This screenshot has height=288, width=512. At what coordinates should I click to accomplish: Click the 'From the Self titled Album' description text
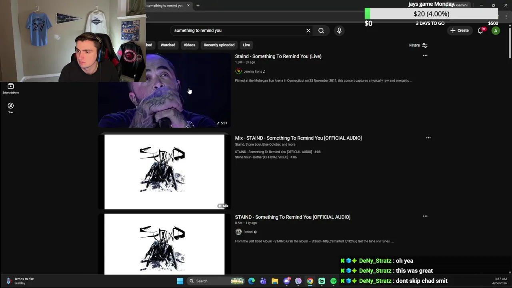coord(314,242)
